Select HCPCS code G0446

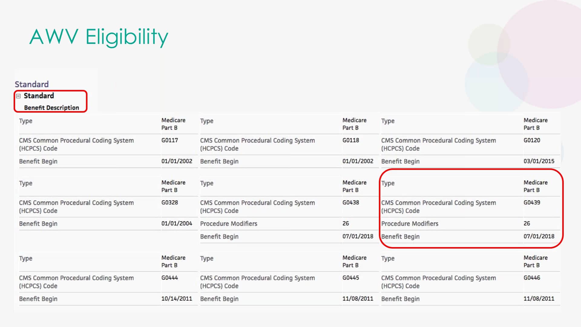click(532, 278)
